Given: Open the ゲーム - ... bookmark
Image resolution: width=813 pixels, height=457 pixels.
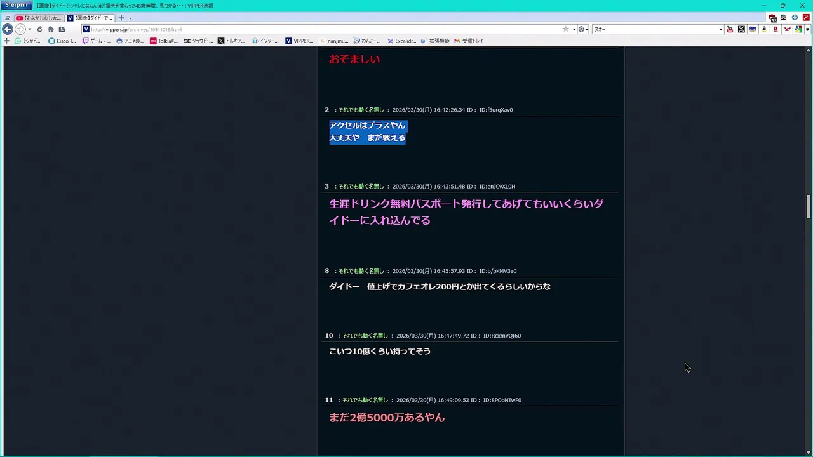Looking at the screenshot, I should point(97,41).
